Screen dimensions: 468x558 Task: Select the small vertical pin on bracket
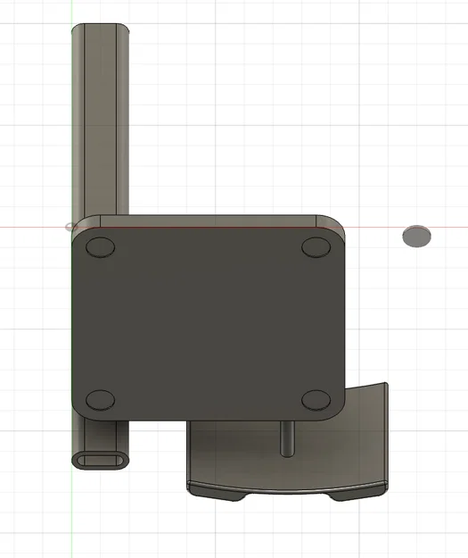[x=287, y=438]
